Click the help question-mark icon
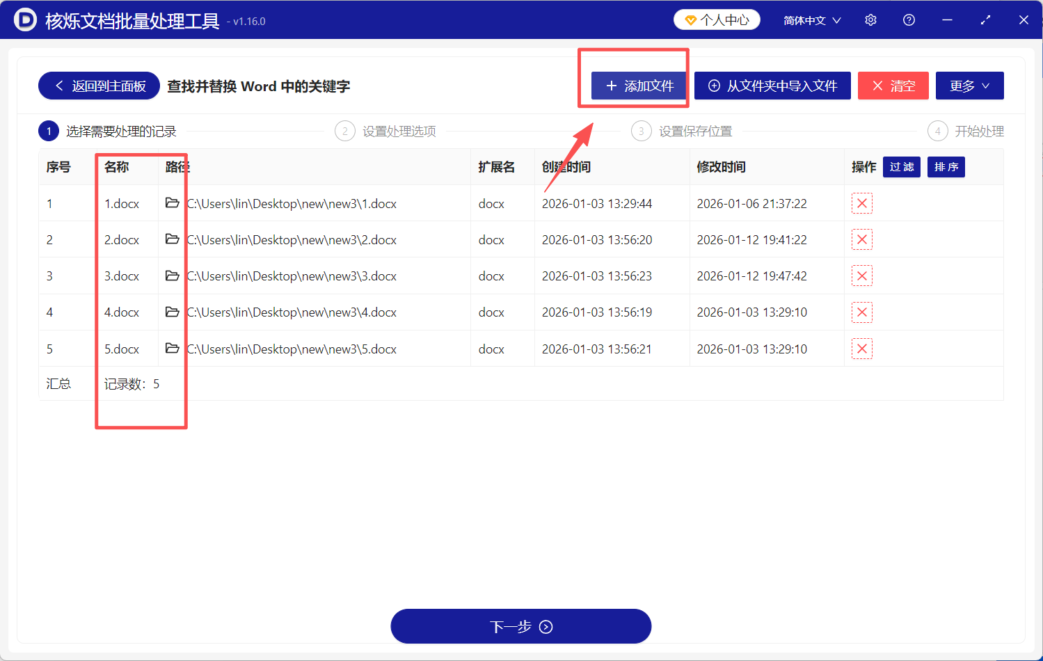This screenshot has width=1043, height=661. pyautogui.click(x=909, y=19)
